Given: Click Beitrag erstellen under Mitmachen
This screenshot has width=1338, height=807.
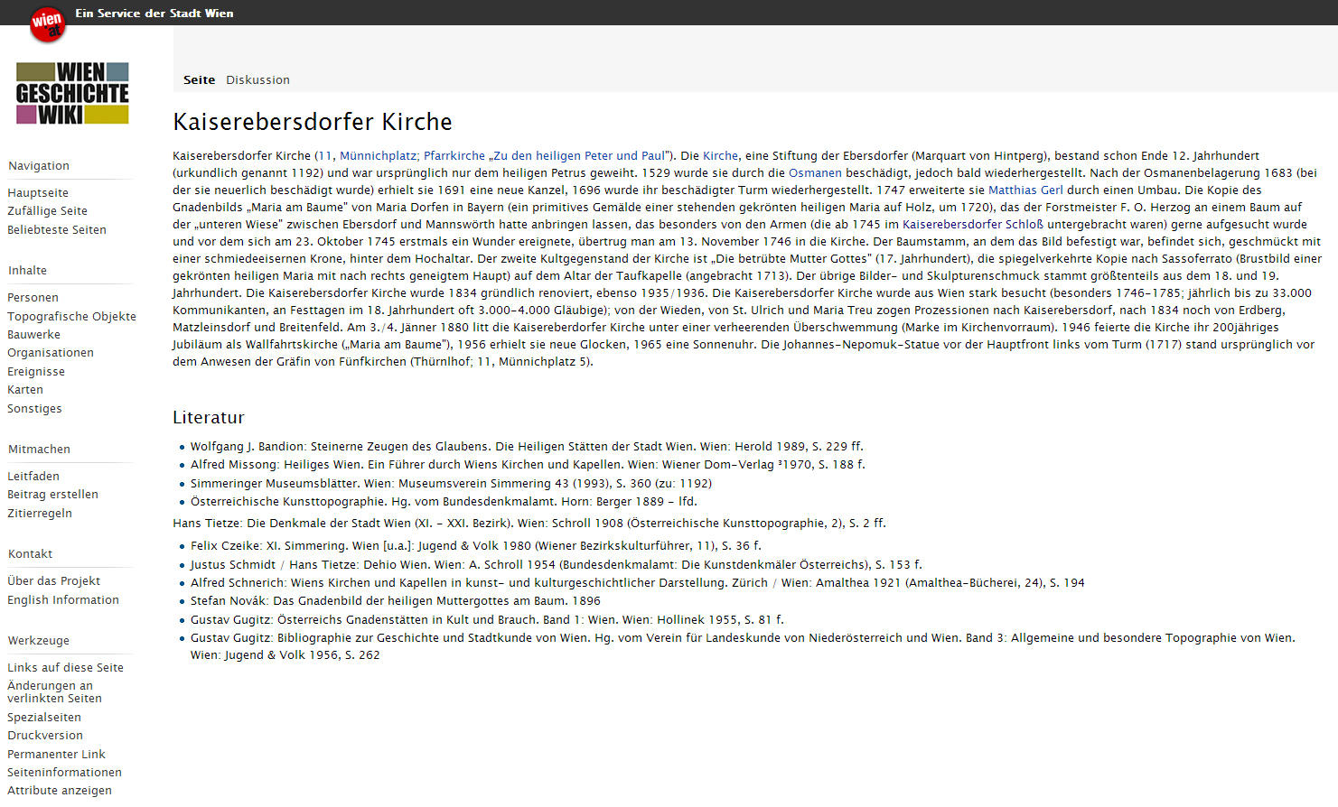Looking at the screenshot, I should pos(52,495).
